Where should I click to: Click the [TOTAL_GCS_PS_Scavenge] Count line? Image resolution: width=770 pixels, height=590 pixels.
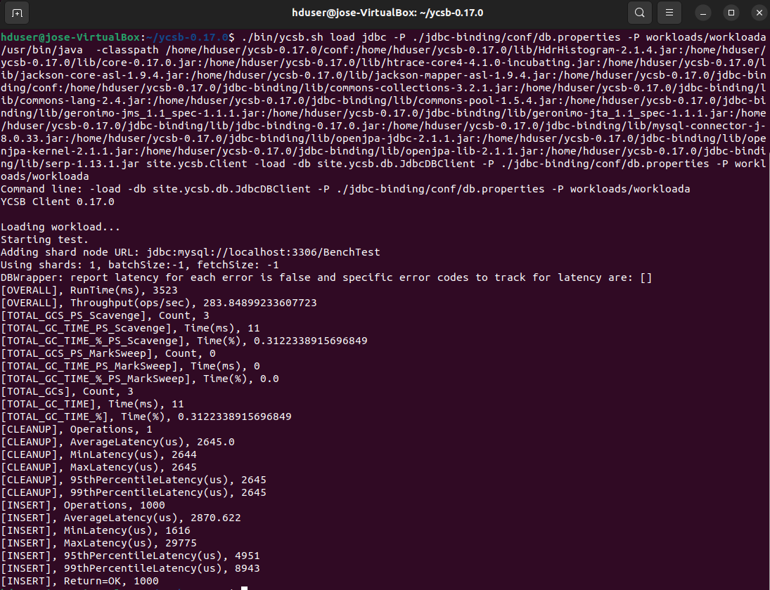105,315
